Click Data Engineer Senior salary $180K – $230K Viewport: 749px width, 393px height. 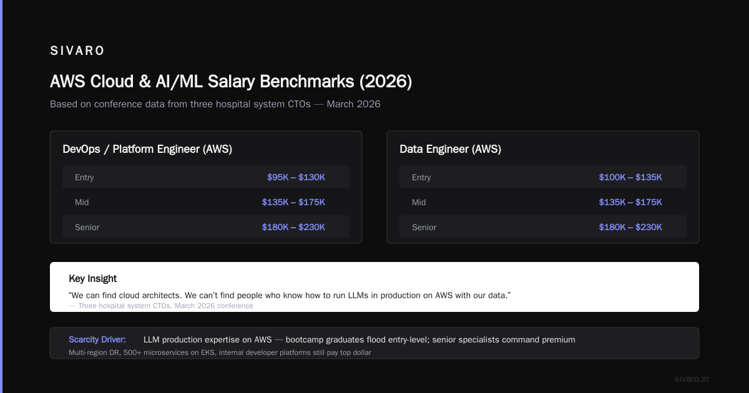click(630, 227)
